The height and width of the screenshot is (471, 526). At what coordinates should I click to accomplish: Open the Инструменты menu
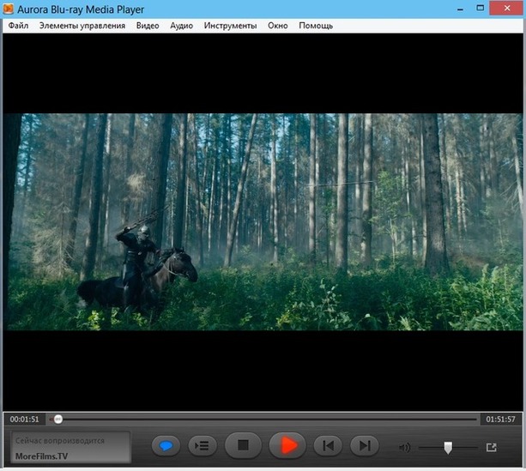pos(230,26)
